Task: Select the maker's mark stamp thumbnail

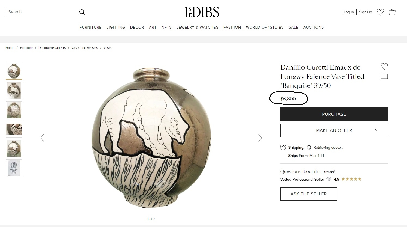Action: (x=14, y=168)
